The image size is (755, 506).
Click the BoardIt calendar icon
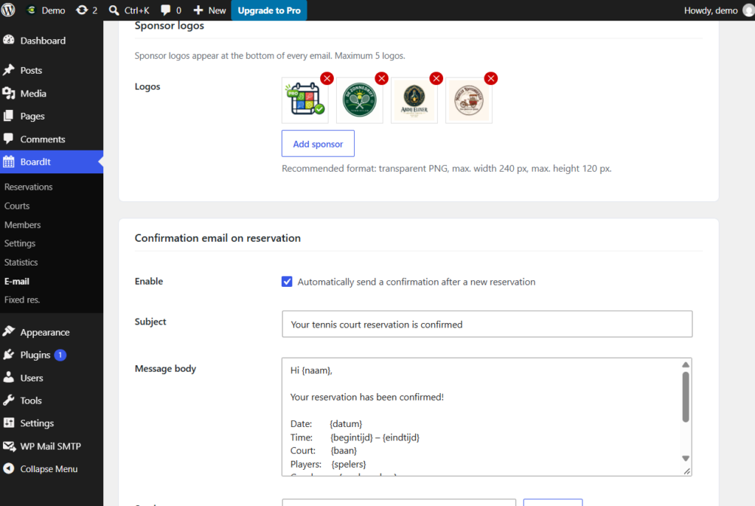pyautogui.click(x=9, y=162)
